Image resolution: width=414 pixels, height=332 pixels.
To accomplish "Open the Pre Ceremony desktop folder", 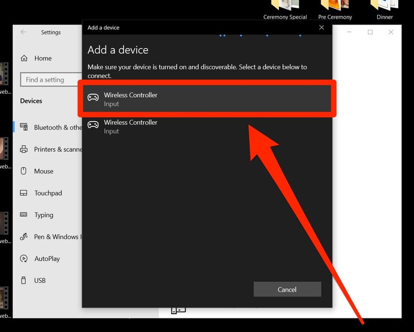I will tap(335, 10).
